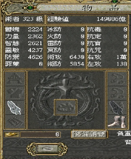Image resolution: width=131 pixels, height=159 pixels.
Task: Click the green gem on title bar
Action: click(30, 8)
